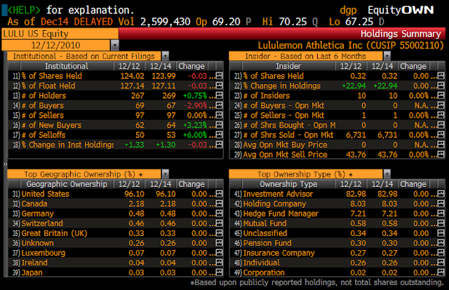Open chart icon for # of Buyers - Opn Mkt row
Screen dimensions: 449x290
click(x=441, y=105)
